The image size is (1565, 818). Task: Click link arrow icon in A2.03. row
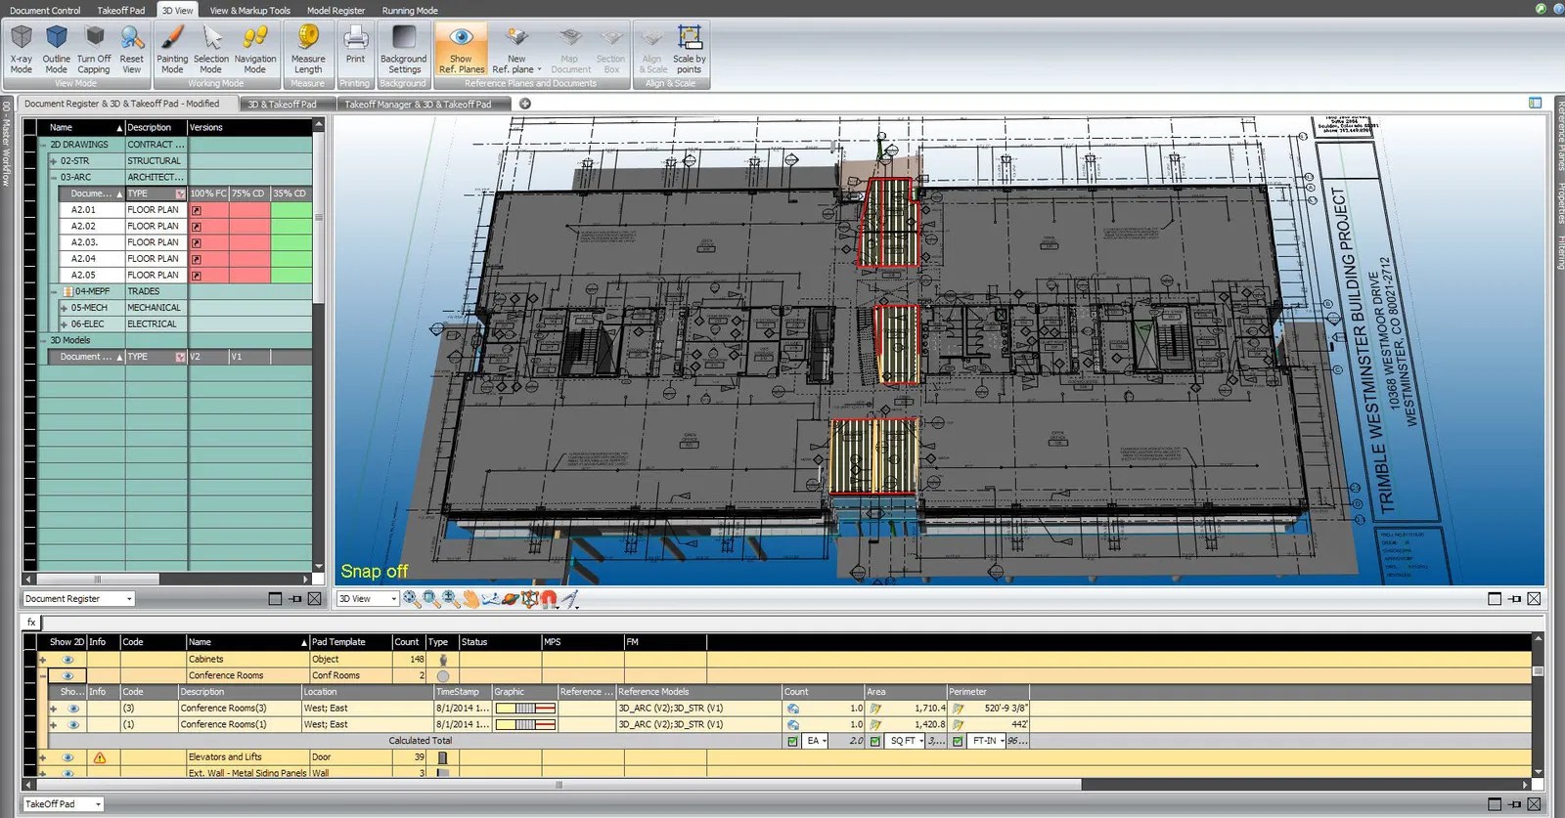point(197,242)
